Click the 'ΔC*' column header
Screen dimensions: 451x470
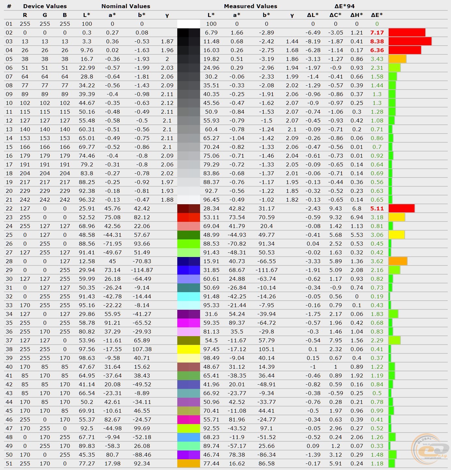[335, 15]
